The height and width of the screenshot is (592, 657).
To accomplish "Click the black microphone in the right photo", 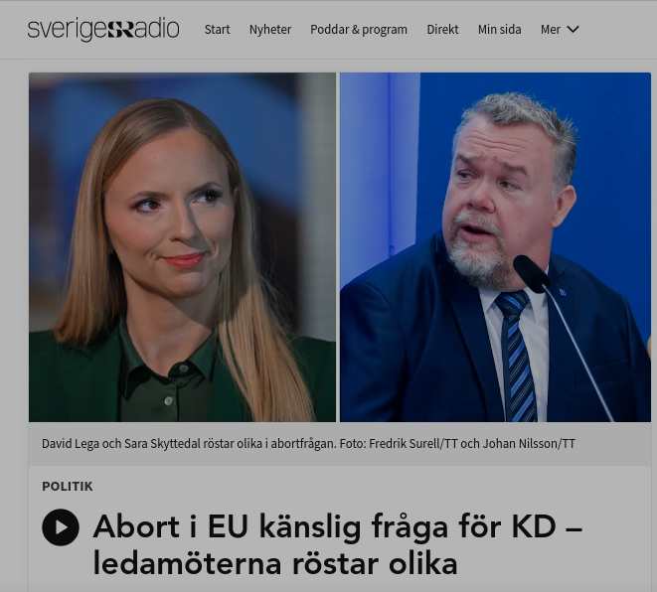I will coord(531,274).
